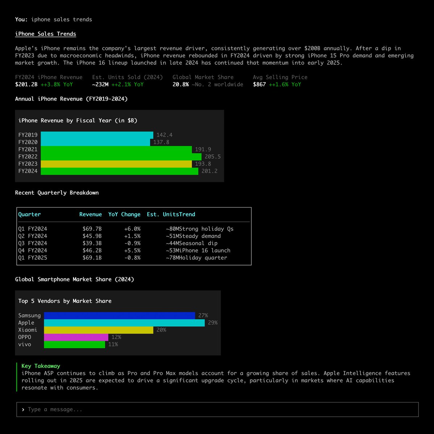Click the 'iPhone Sales Trends' underlined heading
The height and width of the screenshot is (434, 434).
[46, 34]
